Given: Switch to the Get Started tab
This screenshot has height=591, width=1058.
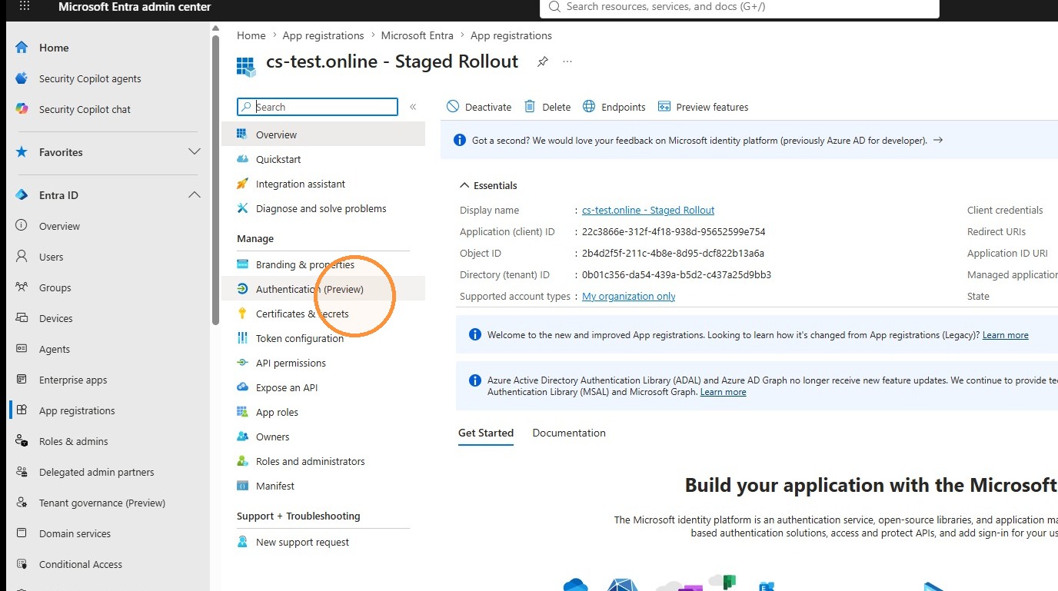Looking at the screenshot, I should 486,433.
